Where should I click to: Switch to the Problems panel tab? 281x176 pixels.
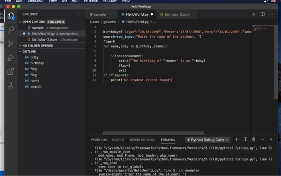tap(99, 140)
